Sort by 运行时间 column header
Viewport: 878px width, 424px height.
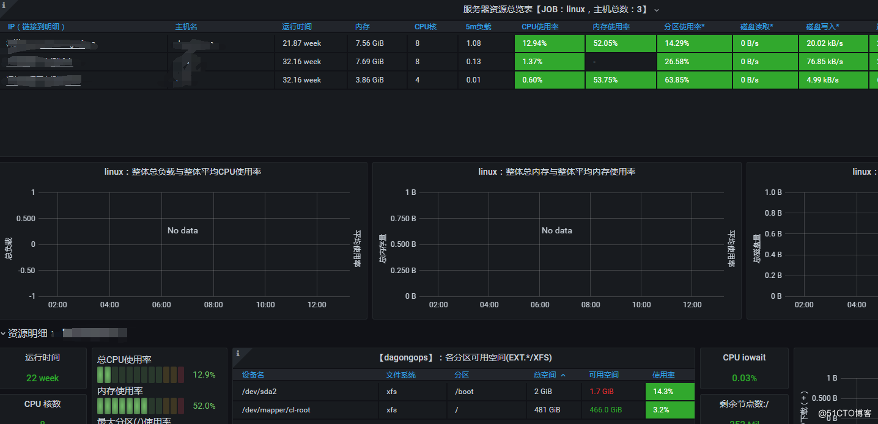pos(297,27)
